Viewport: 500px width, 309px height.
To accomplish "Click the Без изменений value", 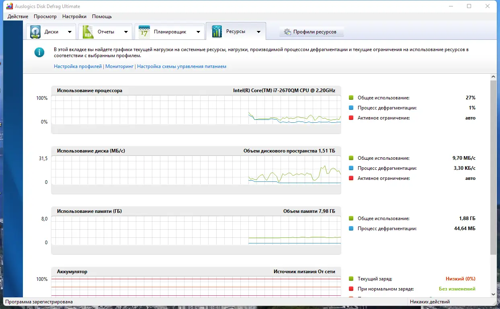I will pos(457,289).
